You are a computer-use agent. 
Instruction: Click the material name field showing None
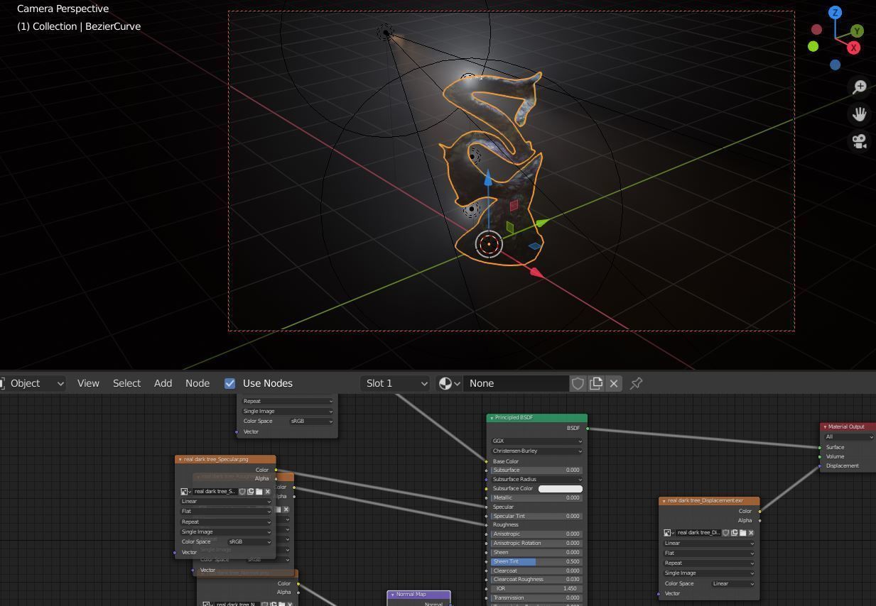[516, 383]
